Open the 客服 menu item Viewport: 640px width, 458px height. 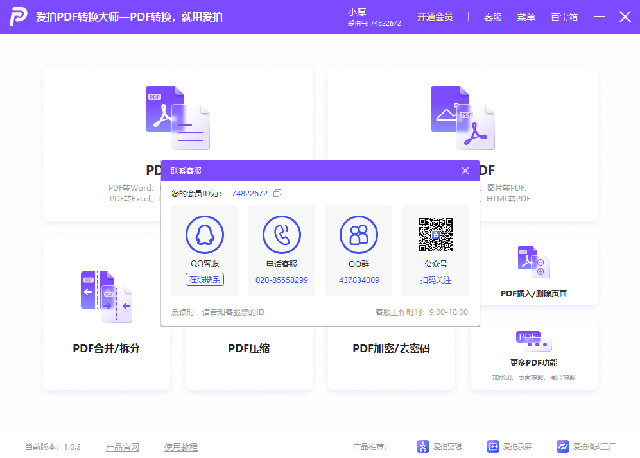[x=492, y=17]
